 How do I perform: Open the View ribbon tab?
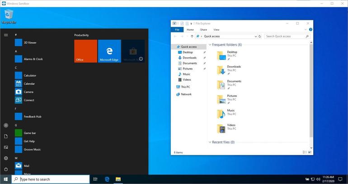tap(216, 30)
